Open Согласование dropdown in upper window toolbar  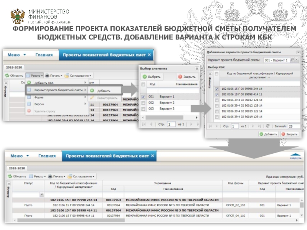coord(78,76)
